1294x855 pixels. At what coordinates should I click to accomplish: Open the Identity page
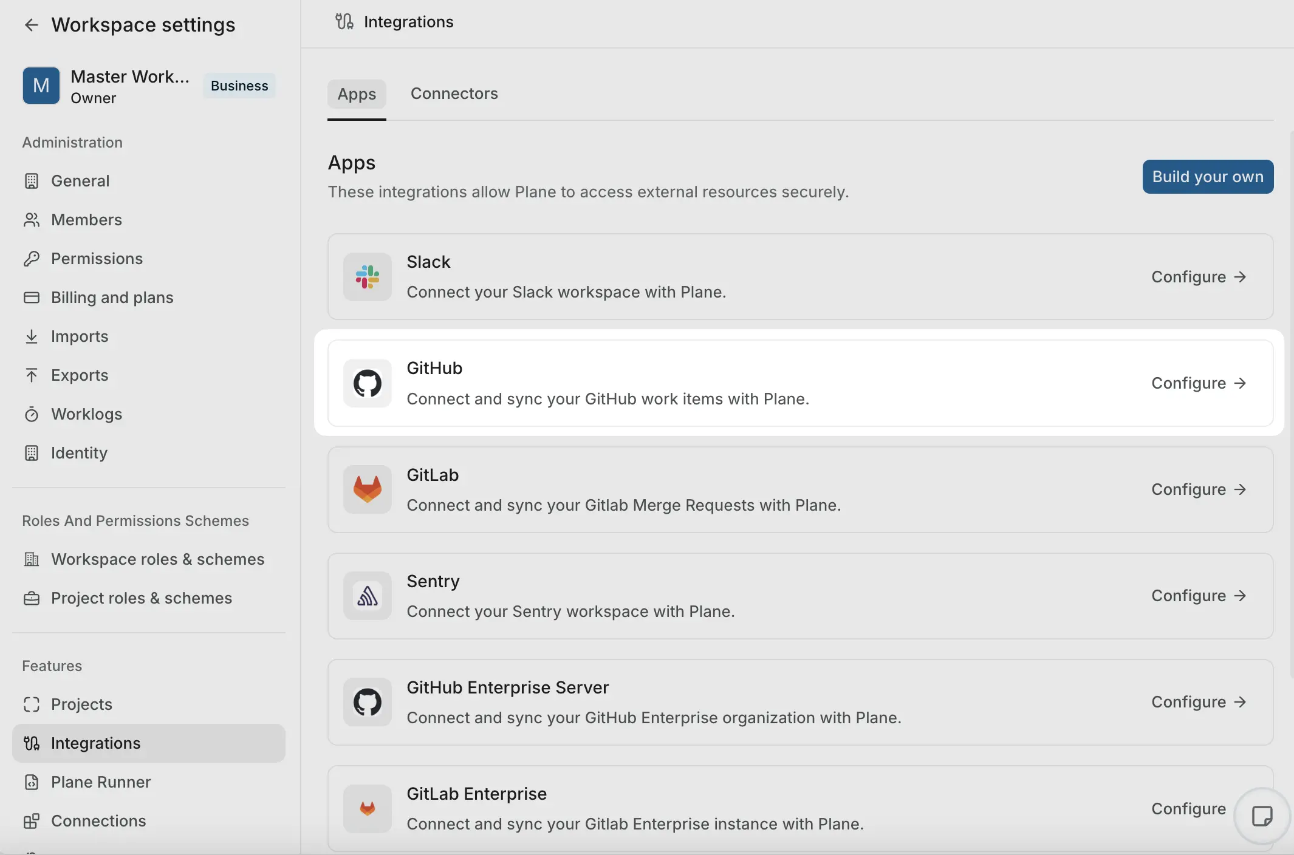tap(149, 453)
